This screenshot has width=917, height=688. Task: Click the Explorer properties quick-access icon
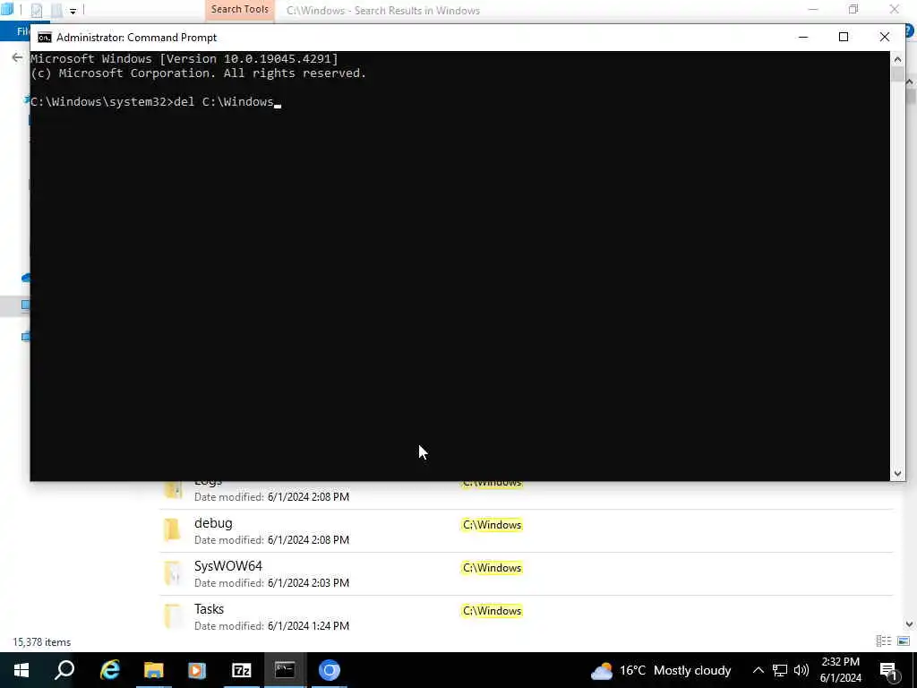pos(36,10)
